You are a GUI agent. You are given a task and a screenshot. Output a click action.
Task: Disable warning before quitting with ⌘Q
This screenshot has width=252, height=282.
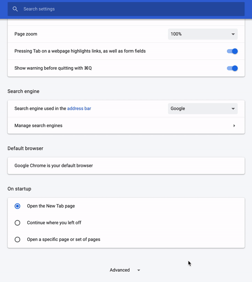pos(232,68)
